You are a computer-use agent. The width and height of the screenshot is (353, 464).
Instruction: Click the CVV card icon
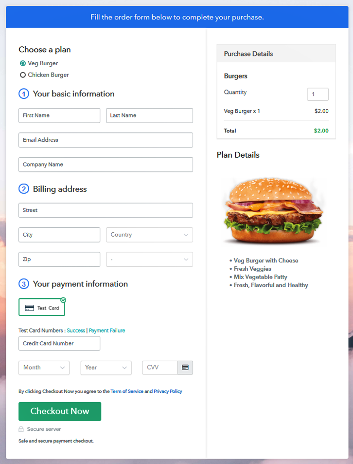185,368
